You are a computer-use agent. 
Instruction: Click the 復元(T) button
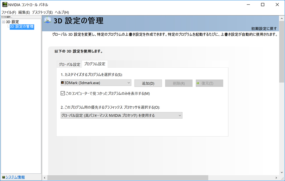209,83
